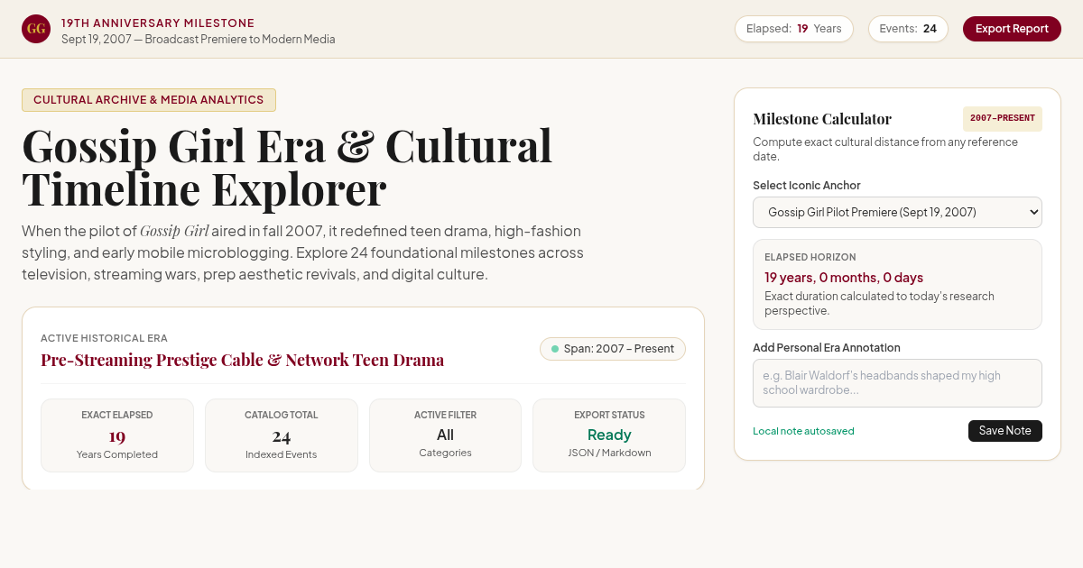Open the Select Iconic Anchor dropdown
The image size is (1083, 568).
[x=897, y=212]
